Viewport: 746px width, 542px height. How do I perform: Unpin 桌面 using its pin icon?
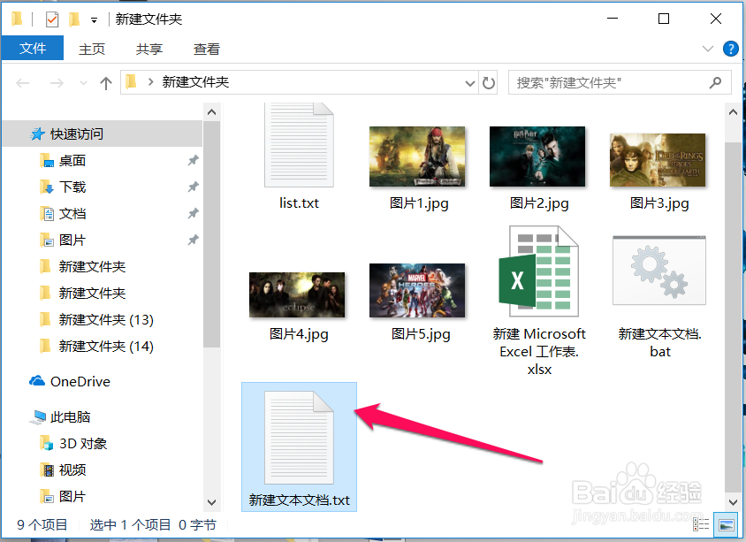(x=193, y=160)
